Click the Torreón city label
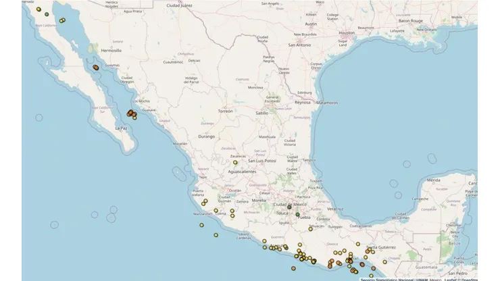 point(226,111)
